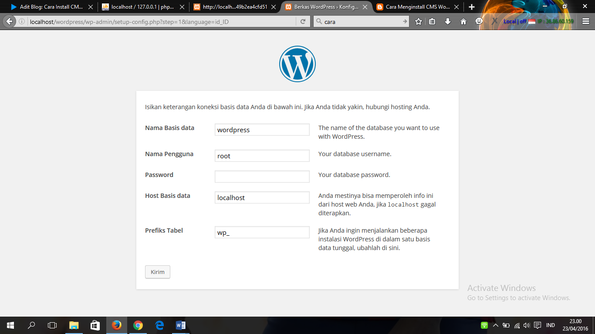Click the 'Prefiks Tabel' label
The image size is (595, 334).
point(164,230)
